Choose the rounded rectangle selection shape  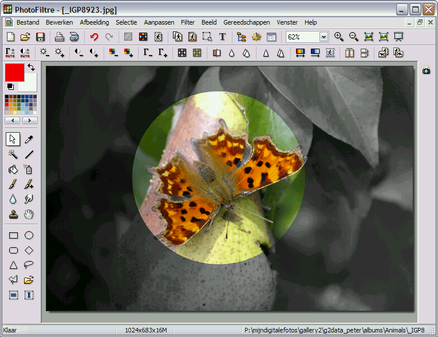[x=13, y=250]
